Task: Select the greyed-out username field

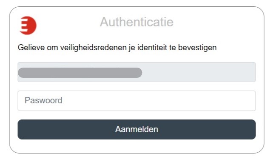Action: point(137,72)
